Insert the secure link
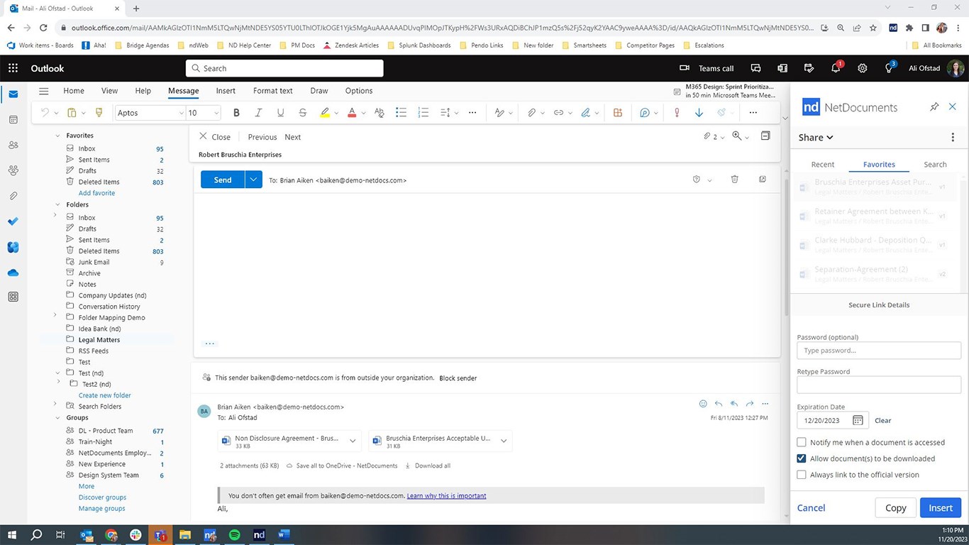Screen dimensions: 969x545 click(941, 507)
